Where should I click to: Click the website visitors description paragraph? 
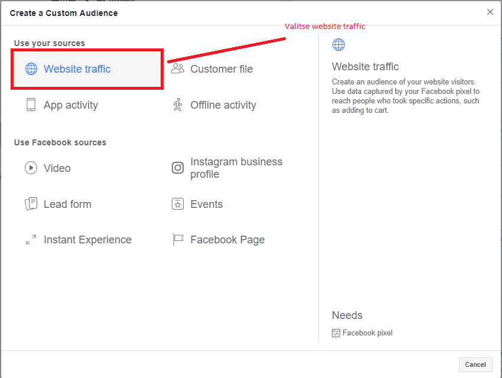(x=406, y=96)
